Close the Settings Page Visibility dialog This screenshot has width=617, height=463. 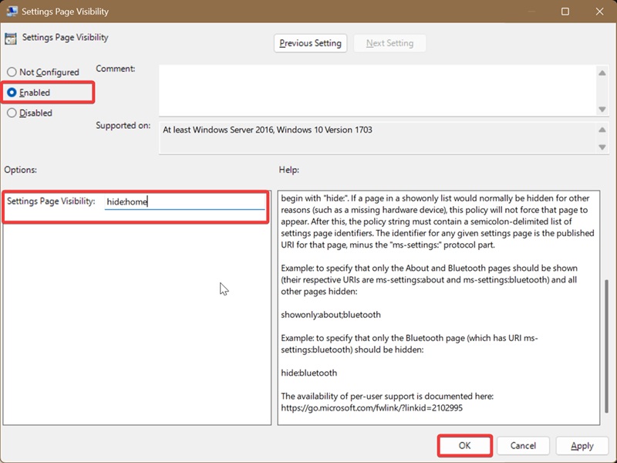(x=599, y=12)
